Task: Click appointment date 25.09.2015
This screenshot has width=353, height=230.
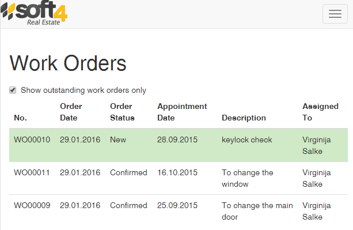Action: point(177,205)
